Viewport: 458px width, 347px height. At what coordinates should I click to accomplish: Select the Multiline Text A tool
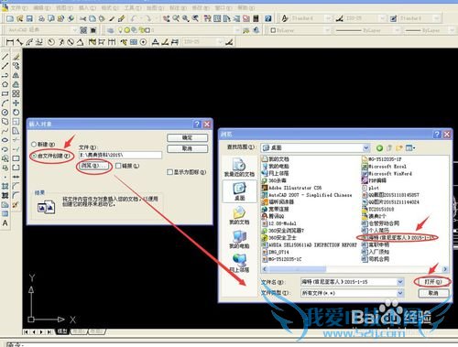5,223
